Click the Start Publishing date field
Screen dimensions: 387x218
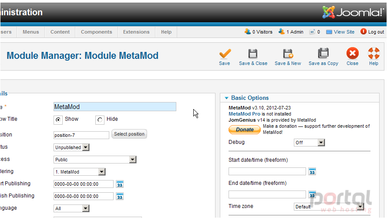pos(84,184)
